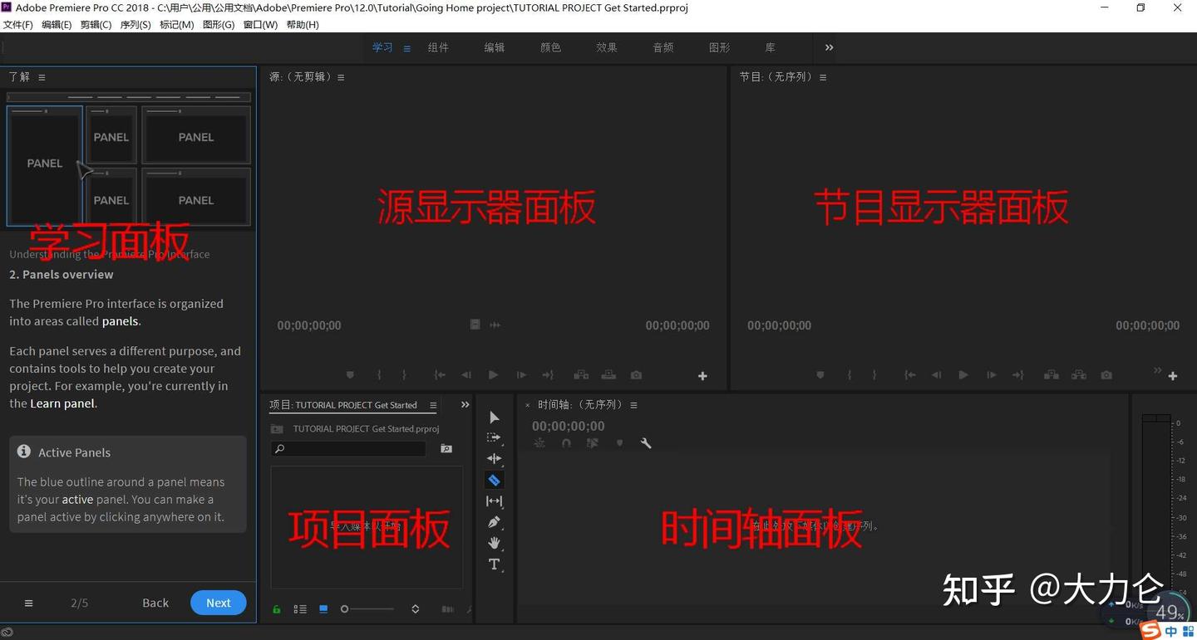Click Drag Video Only icon in Source
The image size is (1197, 640).
pyautogui.click(x=475, y=325)
